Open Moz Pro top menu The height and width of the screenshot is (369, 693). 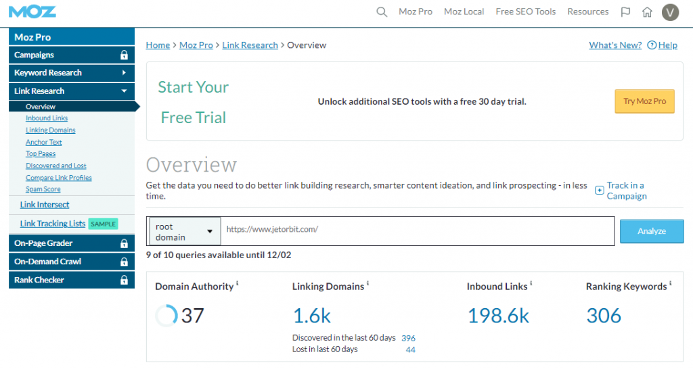coord(416,12)
